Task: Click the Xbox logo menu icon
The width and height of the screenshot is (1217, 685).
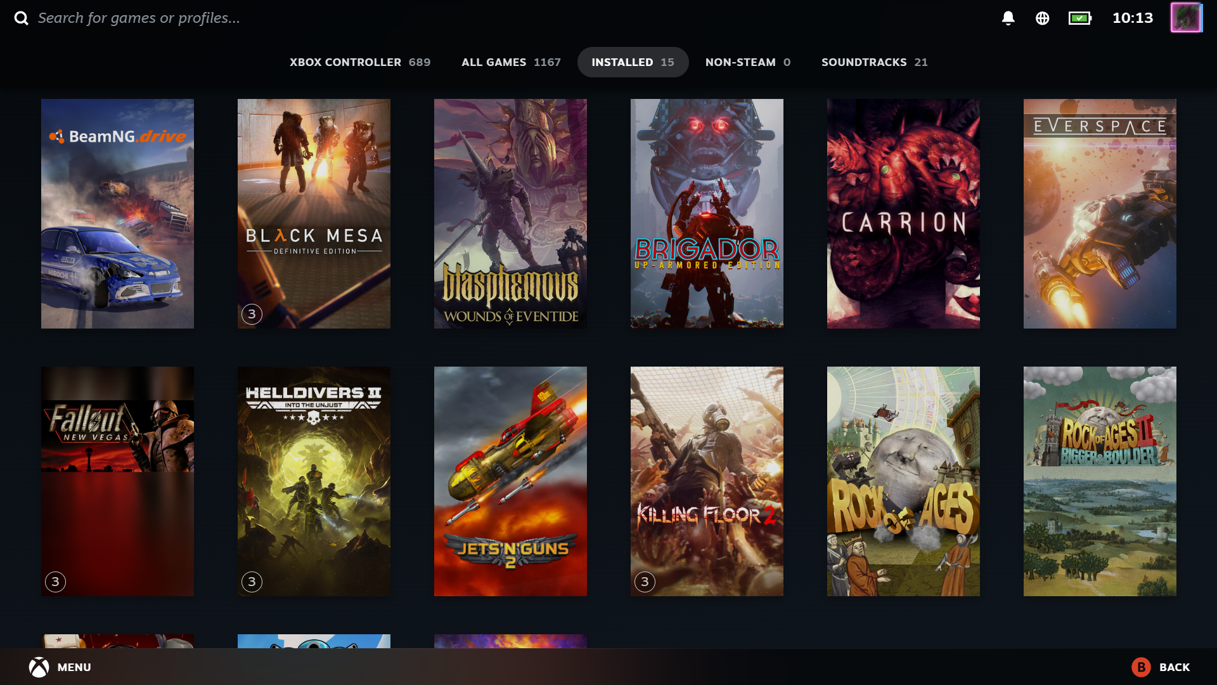Action: click(39, 667)
